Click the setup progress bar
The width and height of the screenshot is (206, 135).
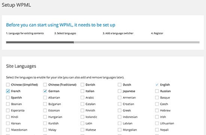point(103,42)
